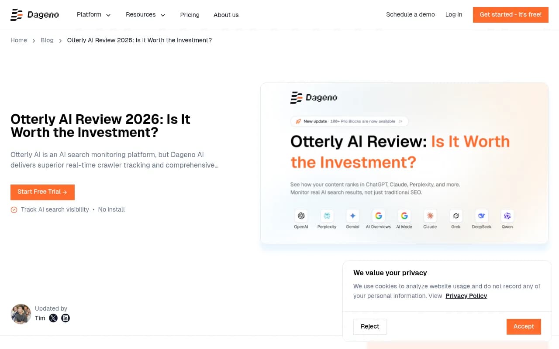Click the Dageno logo inside hero image
Screen dimensions: 559x349
click(314, 98)
